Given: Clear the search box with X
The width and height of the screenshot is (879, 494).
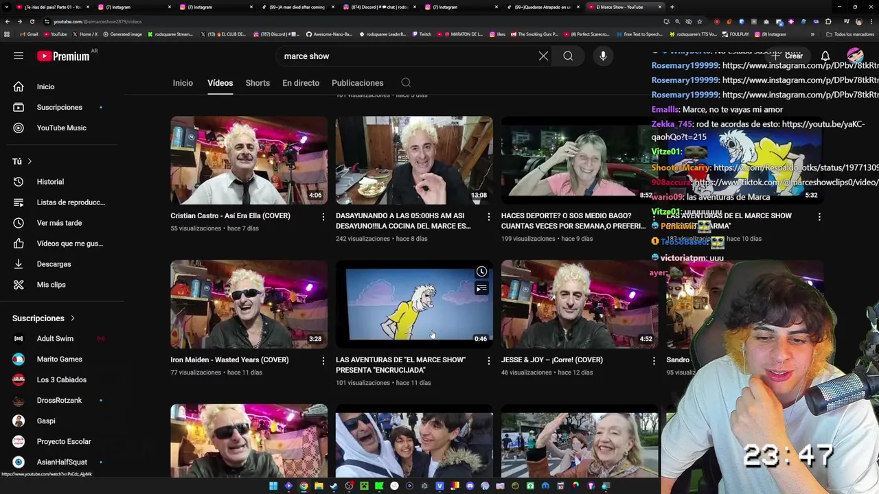Looking at the screenshot, I should (543, 56).
